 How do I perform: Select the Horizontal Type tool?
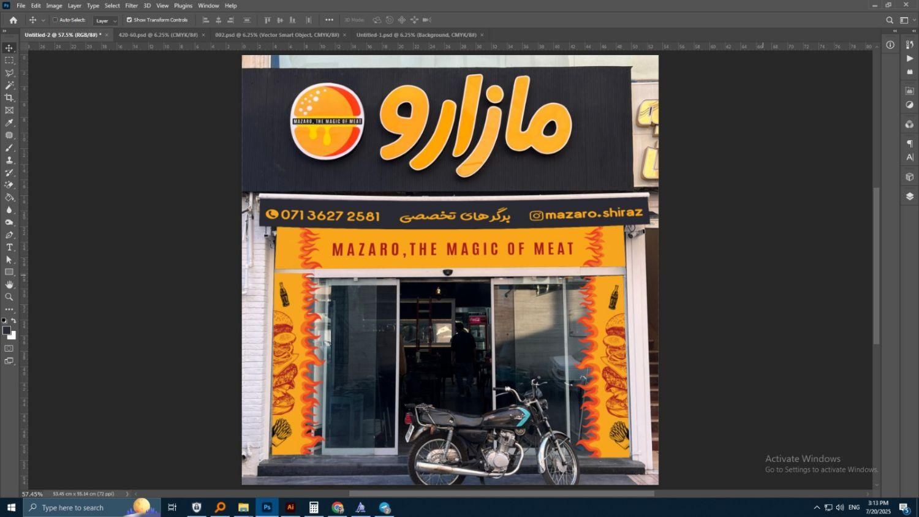[9, 247]
